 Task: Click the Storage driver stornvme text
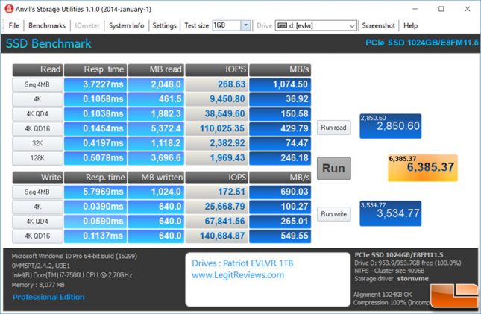coord(392,279)
